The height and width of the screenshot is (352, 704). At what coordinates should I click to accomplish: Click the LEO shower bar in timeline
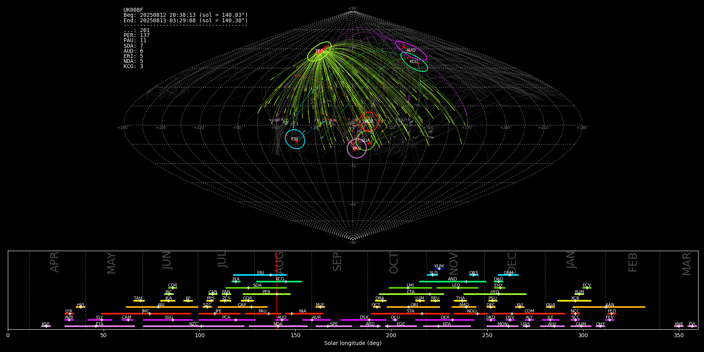click(x=457, y=288)
